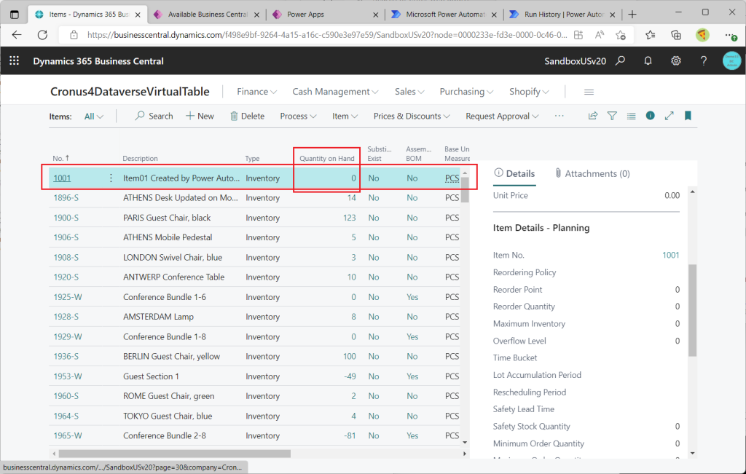Click Search in the Items toolbar
This screenshot has width=746, height=474.
pyautogui.click(x=154, y=116)
